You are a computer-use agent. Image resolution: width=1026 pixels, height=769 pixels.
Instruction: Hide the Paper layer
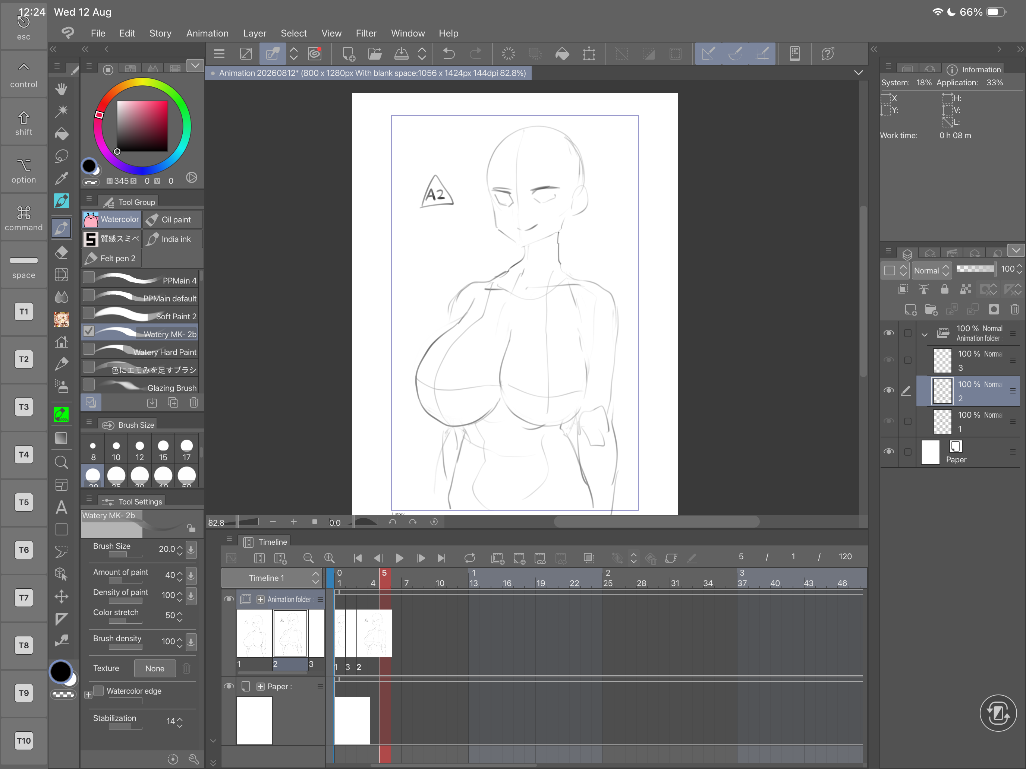(889, 452)
